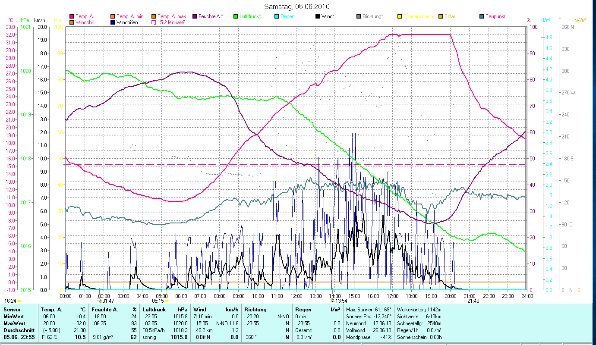This screenshot has width=596, height=345.
Task: Click the gray Richtung legend label
Action: pos(372,16)
